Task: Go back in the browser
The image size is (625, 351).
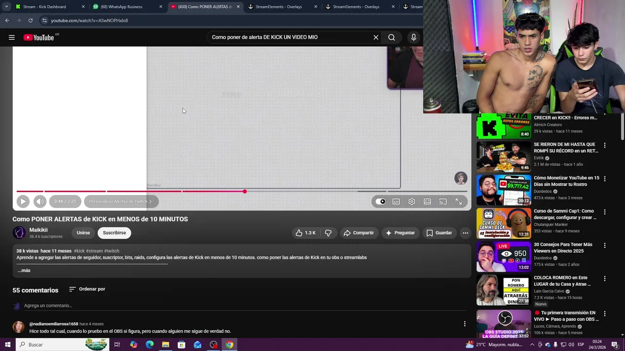Action: (7, 20)
